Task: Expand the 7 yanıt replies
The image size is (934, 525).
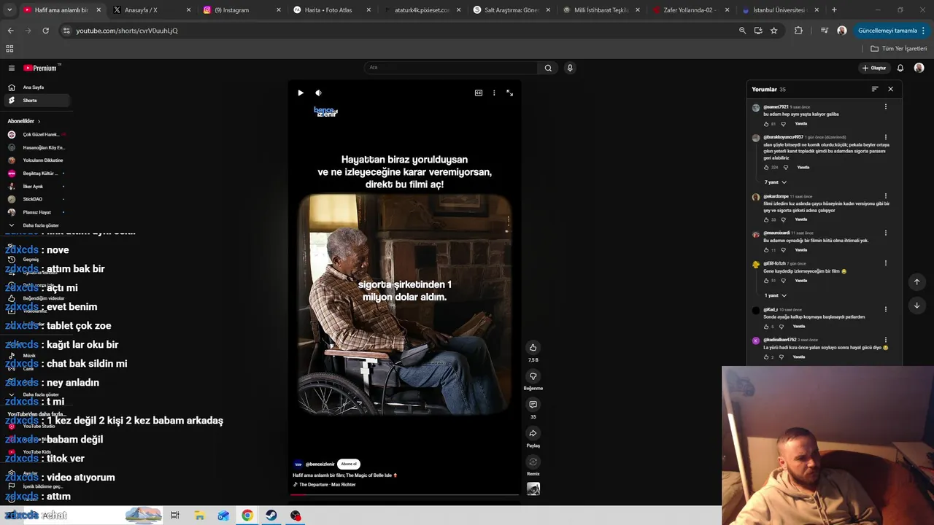Action: pyautogui.click(x=775, y=182)
